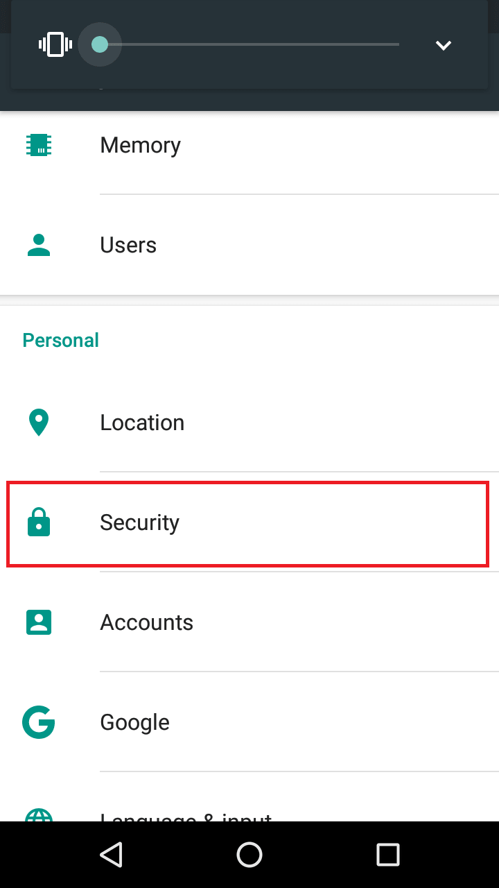Open recent apps with square button
The height and width of the screenshot is (888, 499).
click(388, 855)
